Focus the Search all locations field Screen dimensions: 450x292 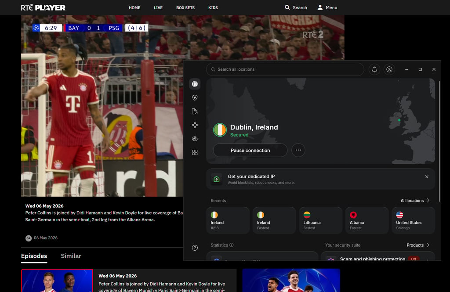click(x=285, y=69)
